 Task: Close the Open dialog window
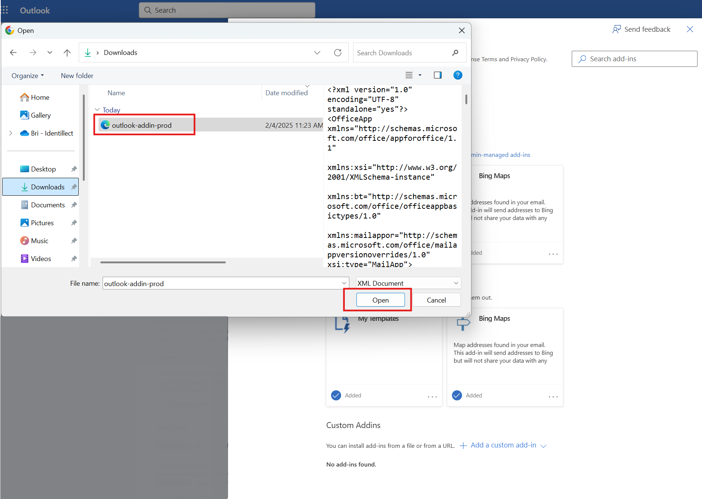click(462, 31)
